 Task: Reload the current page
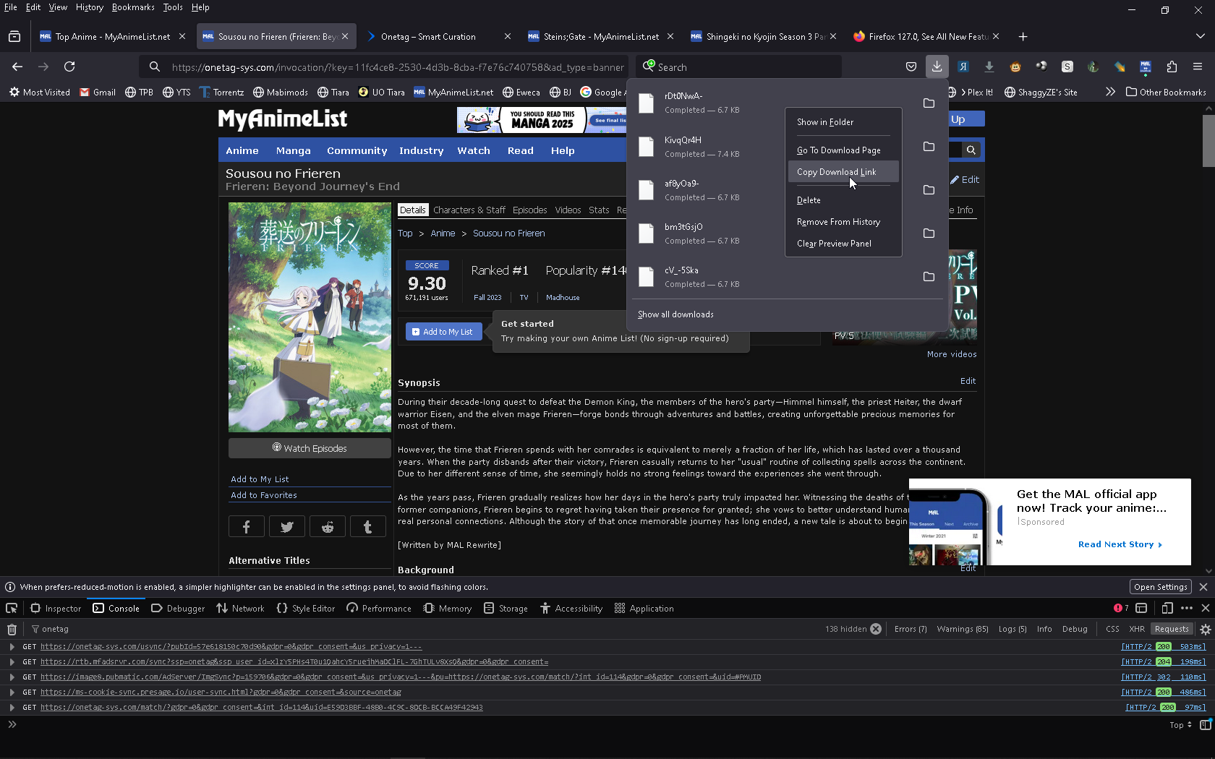(x=69, y=67)
